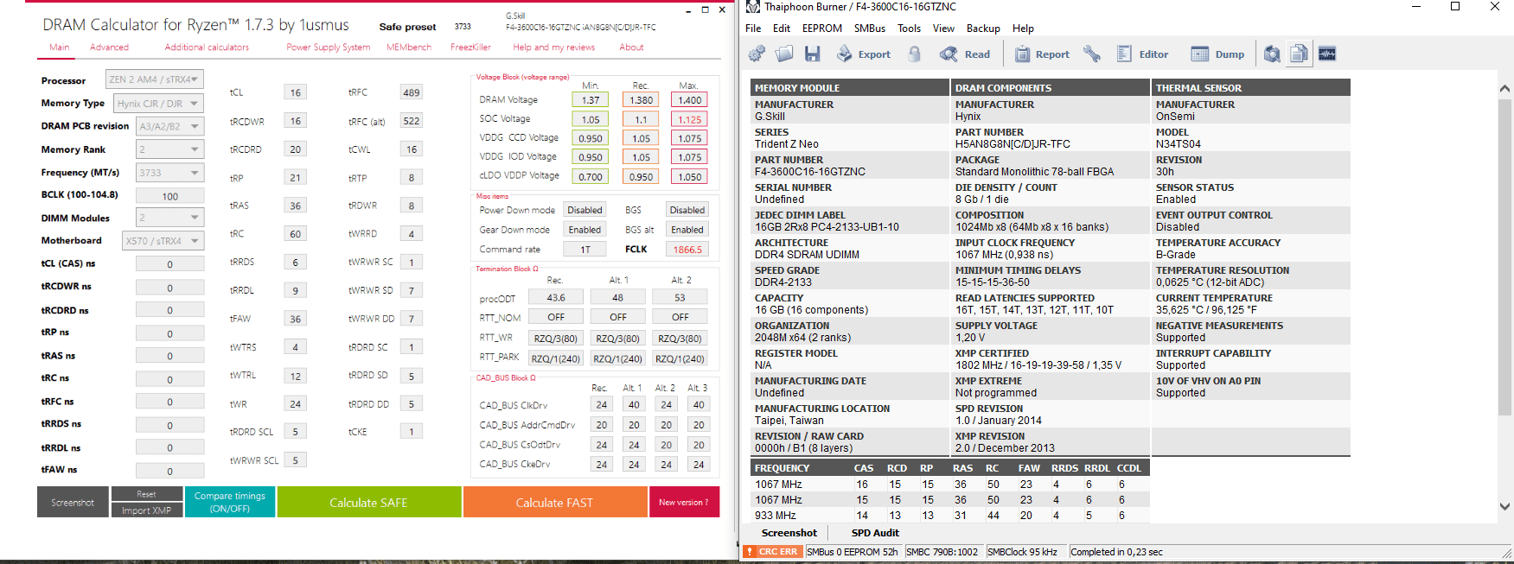
Task: Click the SMBClock 95 kHz status entry
Action: (x=1024, y=552)
